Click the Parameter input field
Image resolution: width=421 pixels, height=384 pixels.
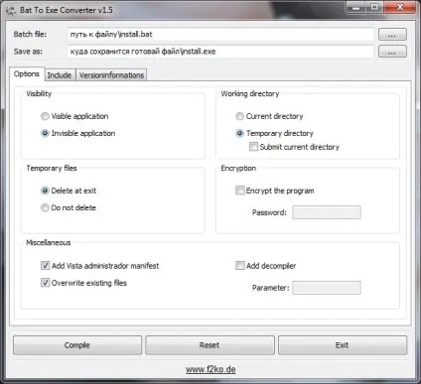327,288
